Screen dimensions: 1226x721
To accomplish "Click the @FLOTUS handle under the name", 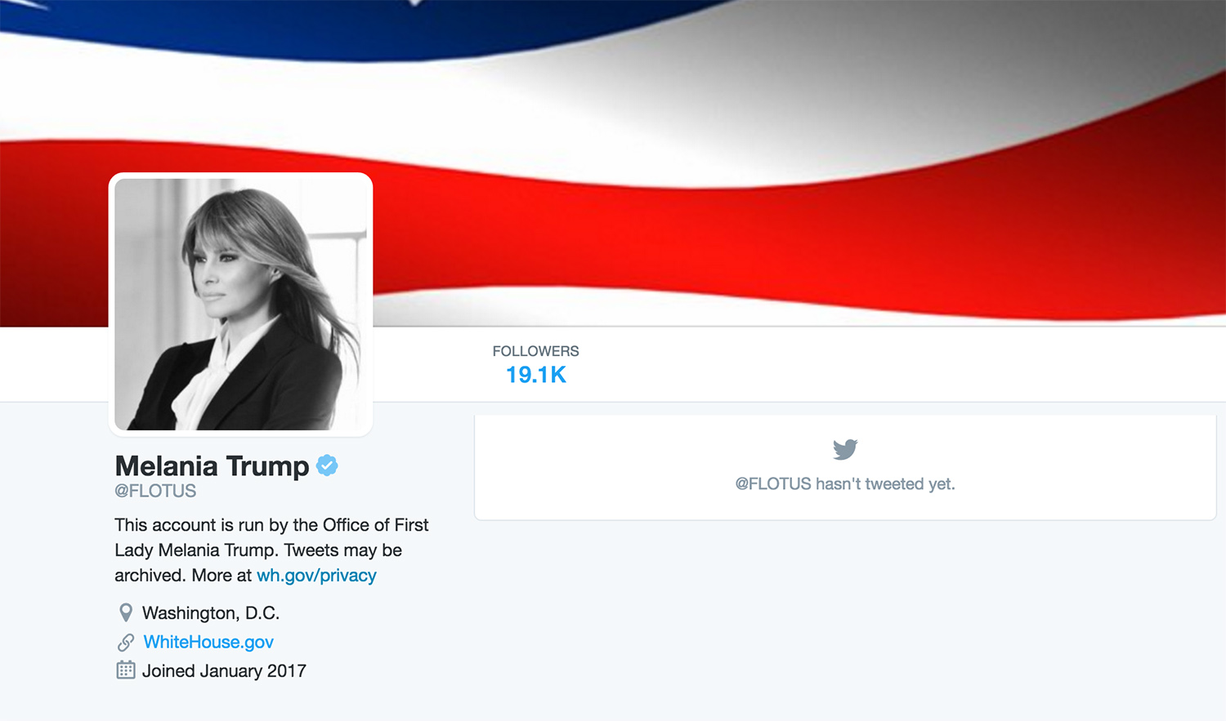I will (x=155, y=491).
